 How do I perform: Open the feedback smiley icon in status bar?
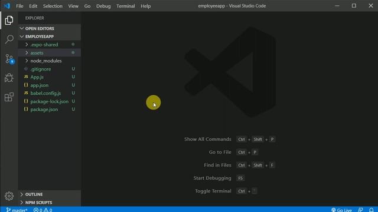tap(360, 210)
